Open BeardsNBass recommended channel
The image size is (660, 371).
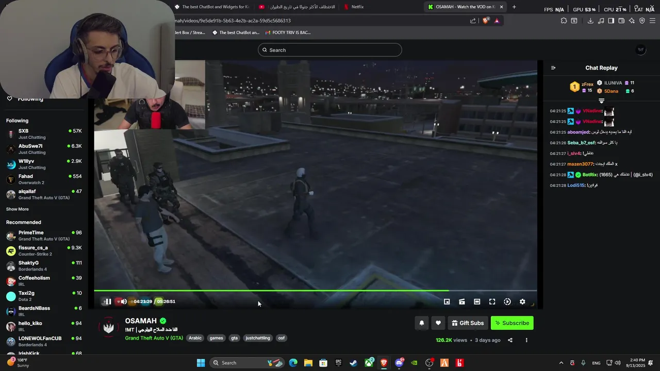44,311
